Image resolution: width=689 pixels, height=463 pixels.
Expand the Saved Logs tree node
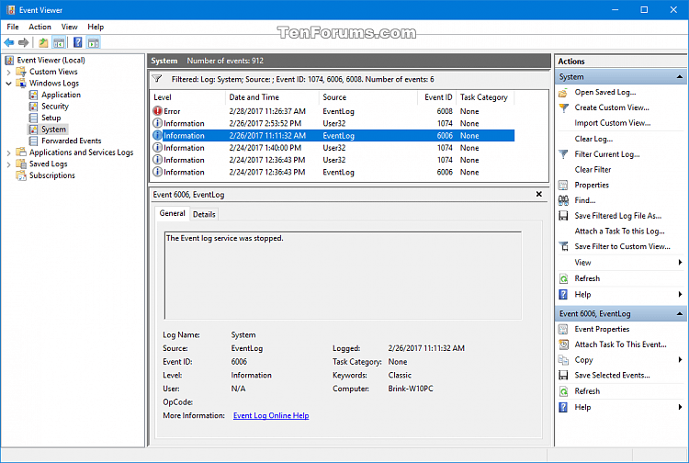[x=8, y=164]
